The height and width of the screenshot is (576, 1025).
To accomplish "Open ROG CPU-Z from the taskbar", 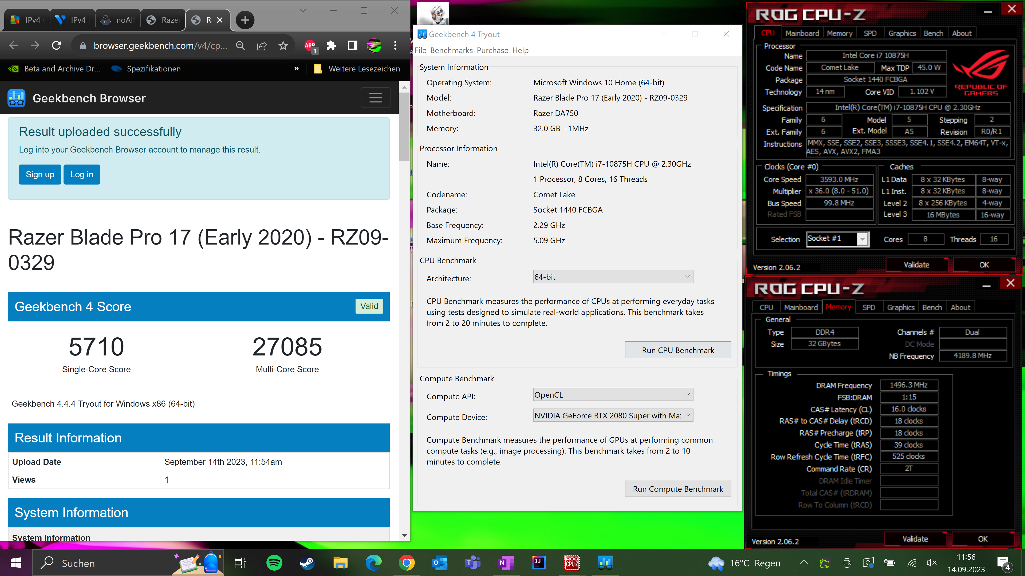I will click(572, 563).
